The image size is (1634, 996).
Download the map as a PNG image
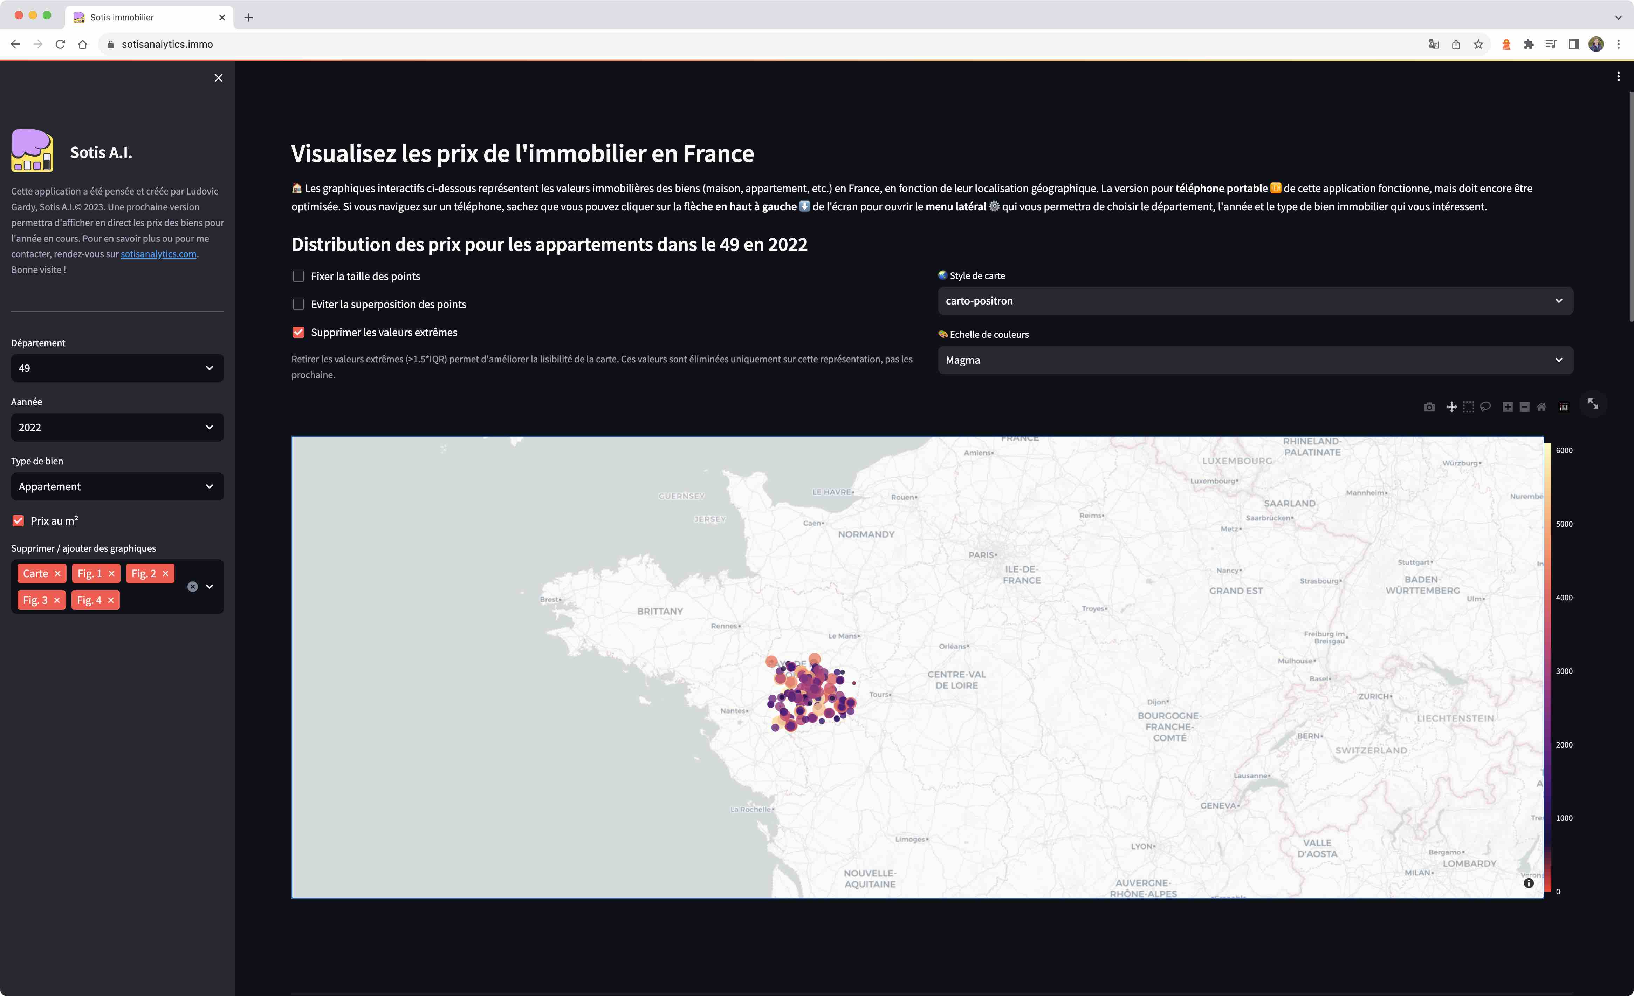point(1430,407)
